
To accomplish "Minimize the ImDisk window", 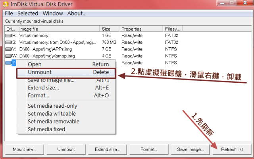I will click(x=222, y=3).
